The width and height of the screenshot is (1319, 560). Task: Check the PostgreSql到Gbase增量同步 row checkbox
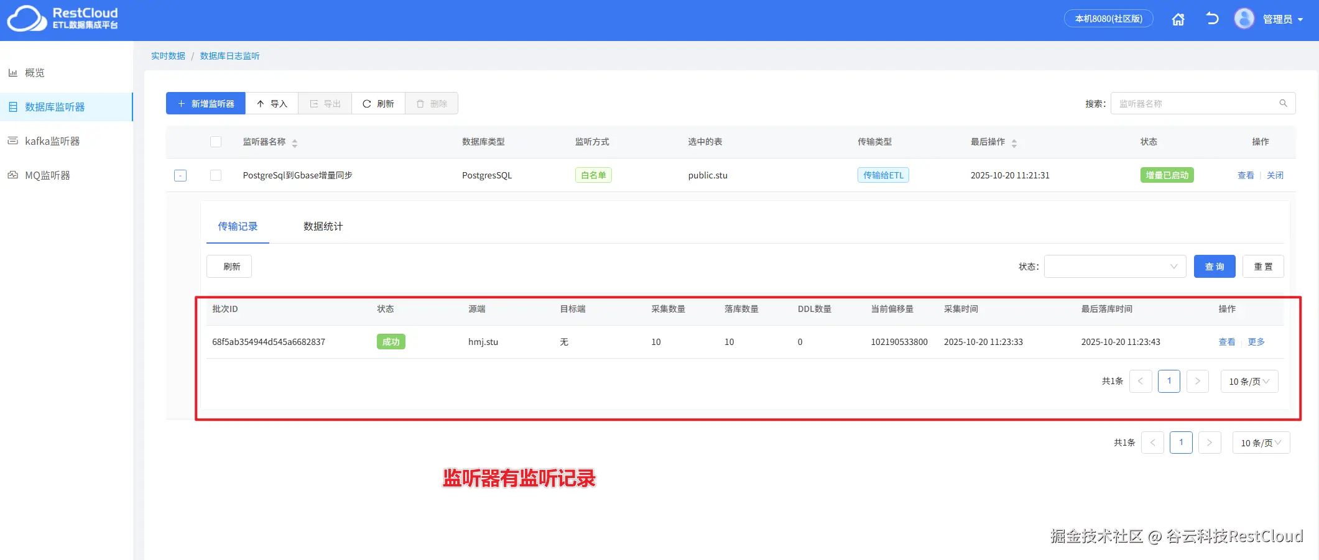tap(216, 175)
